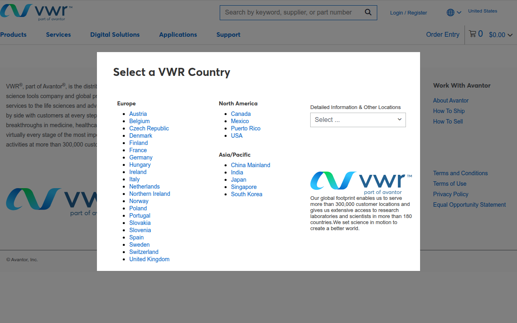This screenshot has width=517, height=323.
Task: Choose Czech Republic
Action: click(x=149, y=128)
